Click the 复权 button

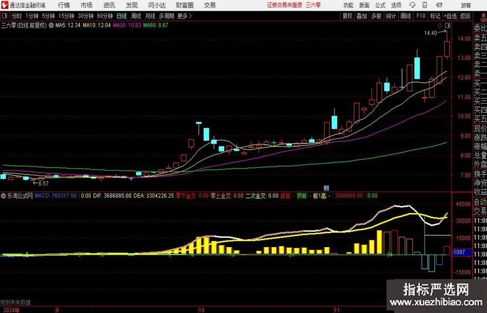point(347,16)
